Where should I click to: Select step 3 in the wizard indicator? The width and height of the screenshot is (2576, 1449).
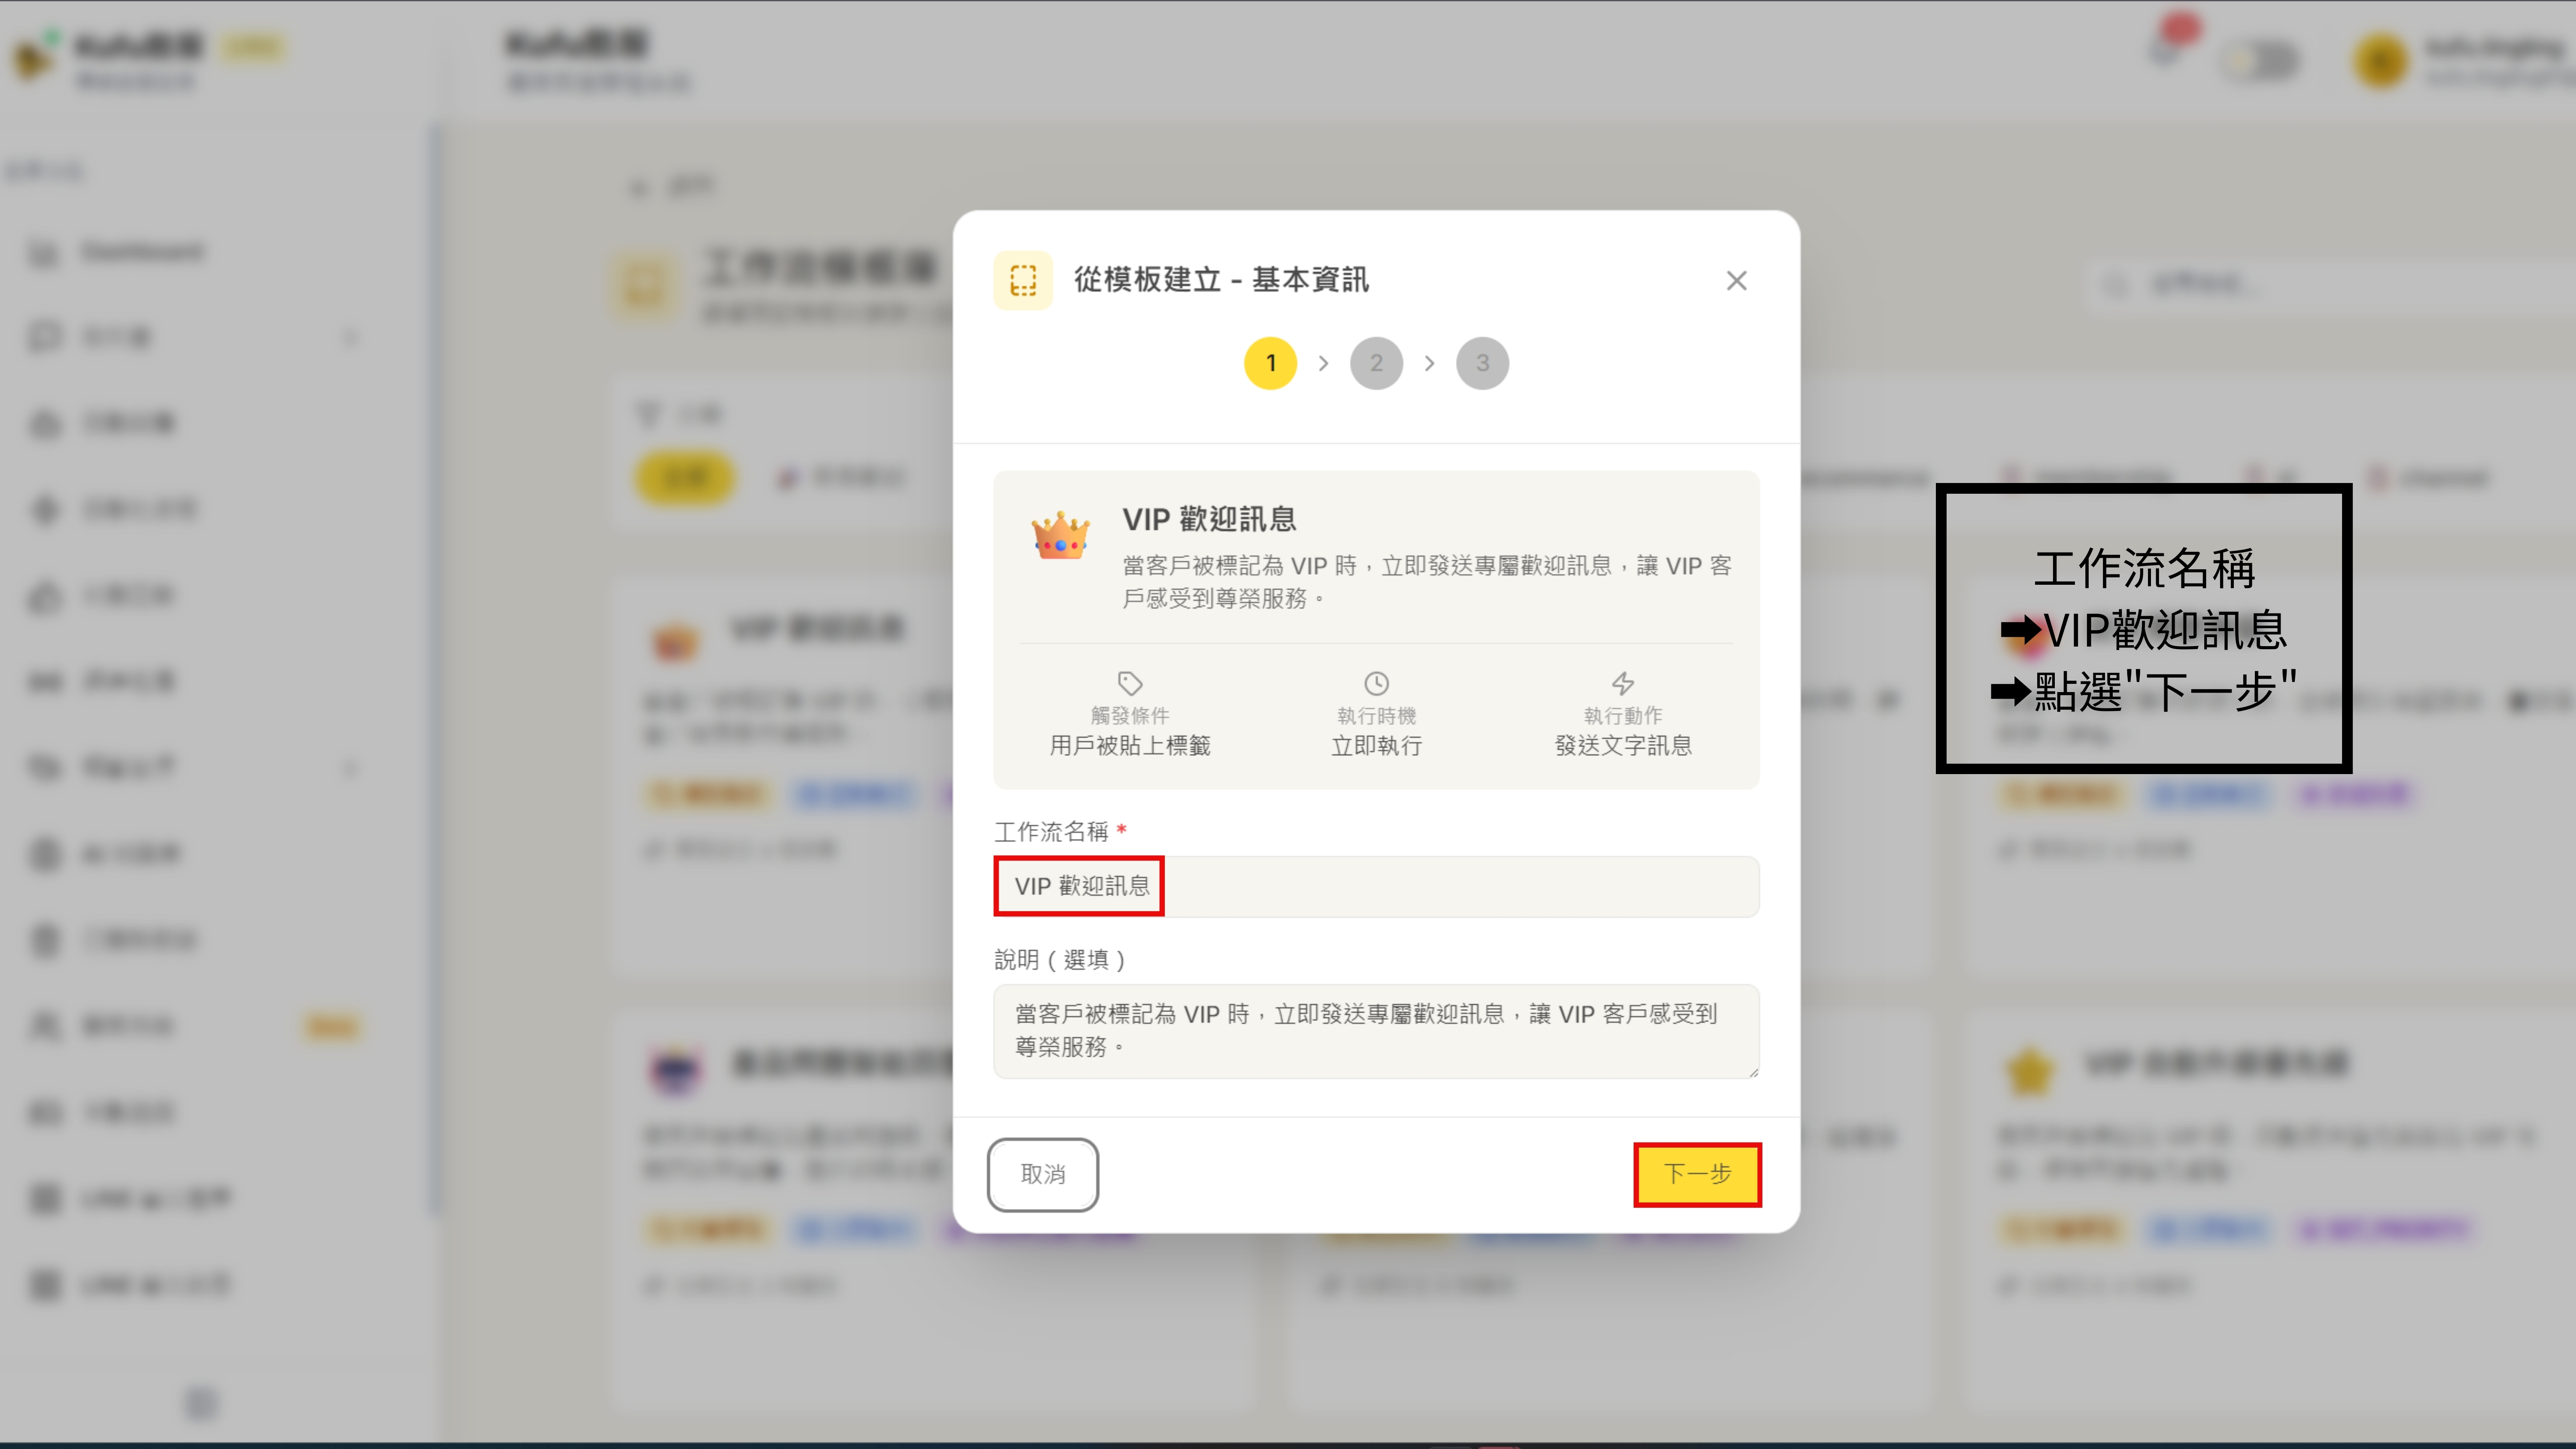(1482, 363)
